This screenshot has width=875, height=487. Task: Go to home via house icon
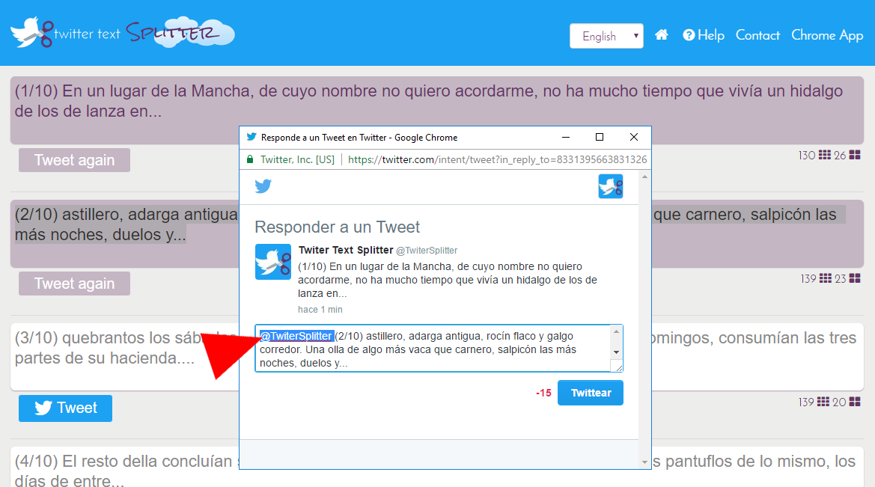tap(661, 35)
